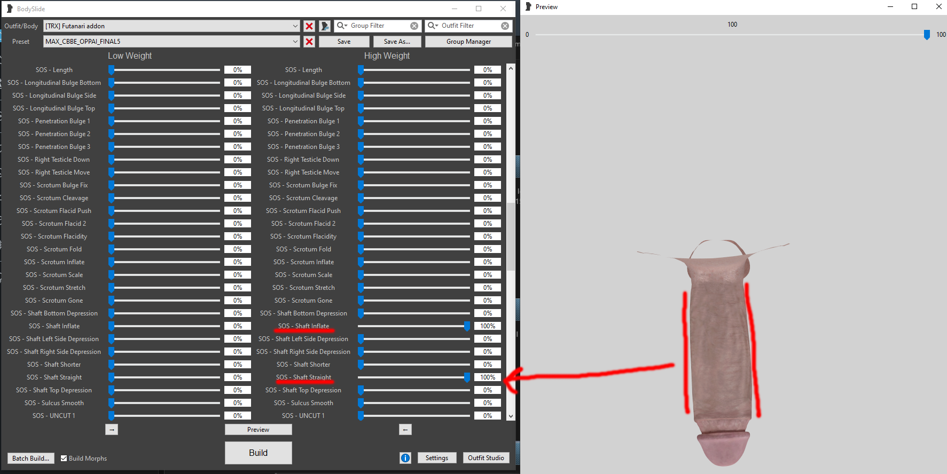Click High Weight Shaft Straight 100% value box
Image resolution: width=947 pixels, height=474 pixels.
(x=488, y=377)
